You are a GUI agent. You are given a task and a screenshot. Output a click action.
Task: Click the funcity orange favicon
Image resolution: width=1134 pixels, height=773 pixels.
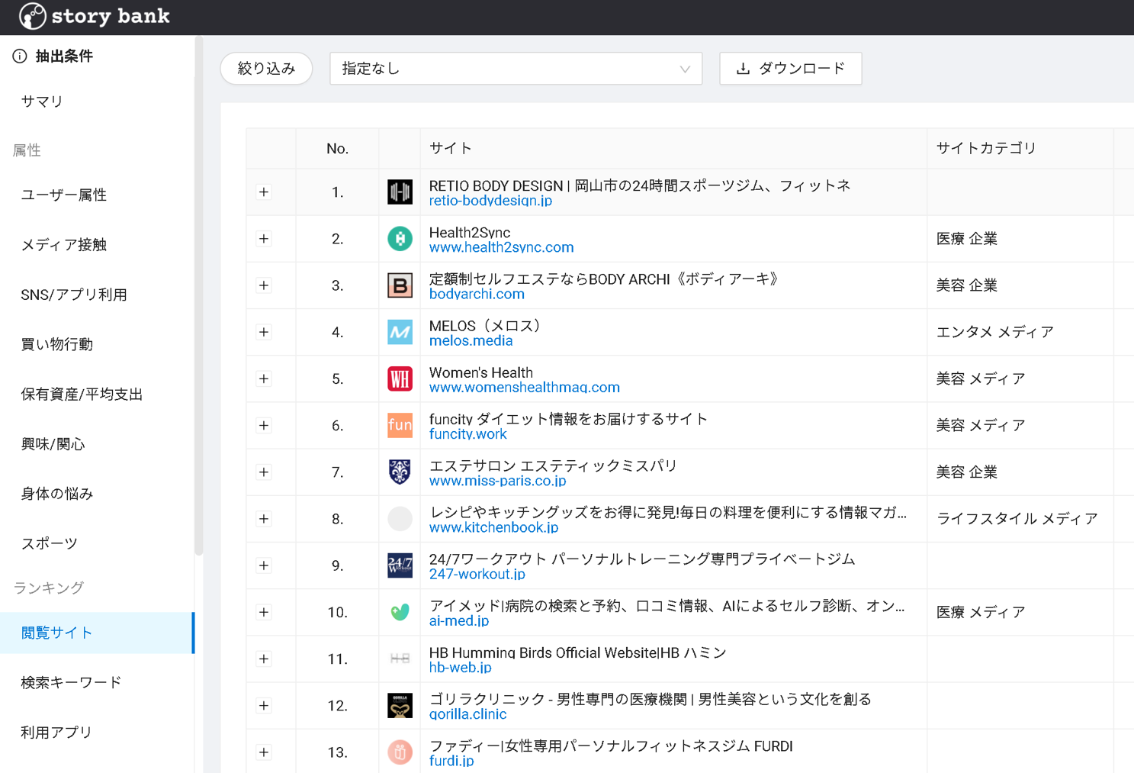click(x=400, y=425)
